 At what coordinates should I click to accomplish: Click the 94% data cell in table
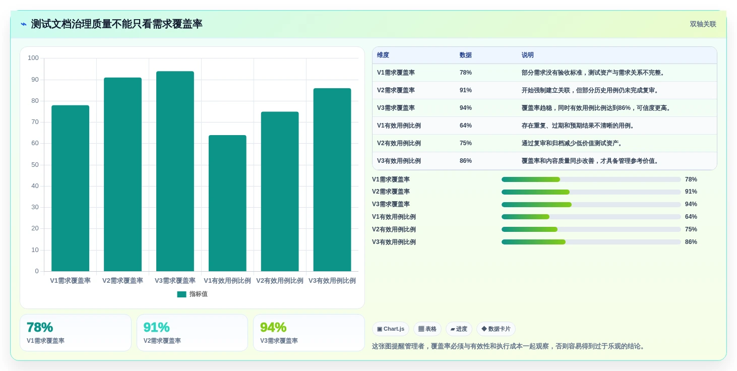(466, 108)
